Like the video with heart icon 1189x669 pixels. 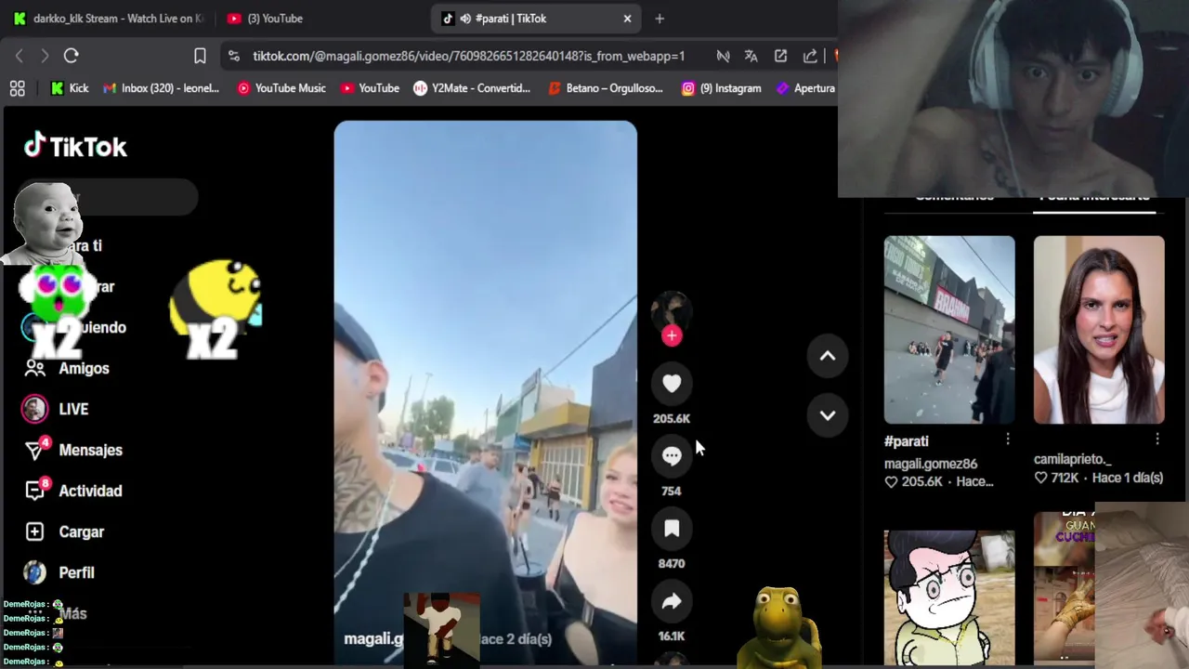[x=672, y=383]
